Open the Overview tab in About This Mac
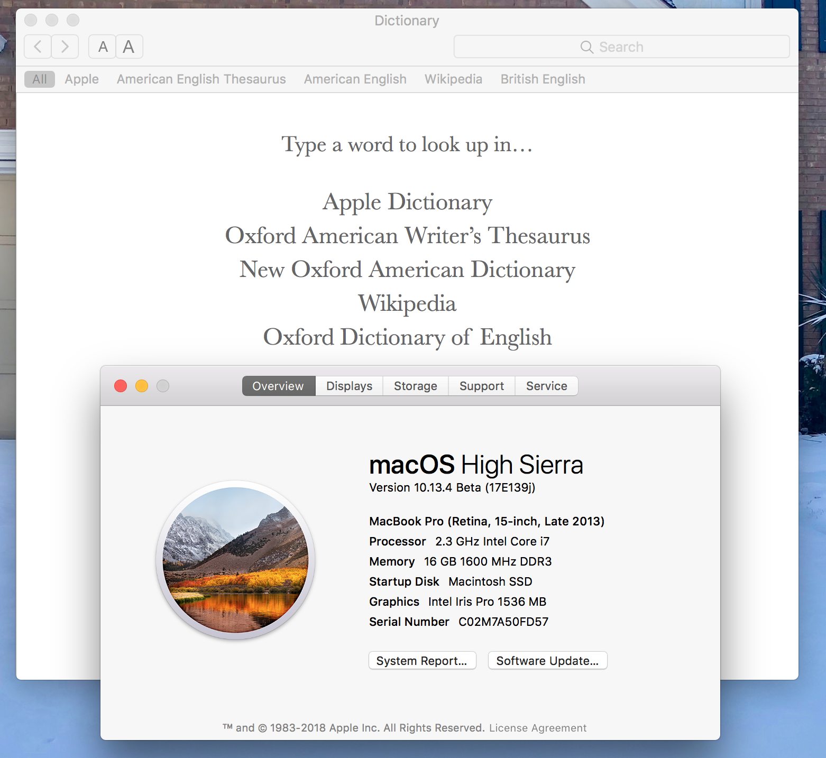Viewport: 826px width, 758px height. [279, 386]
